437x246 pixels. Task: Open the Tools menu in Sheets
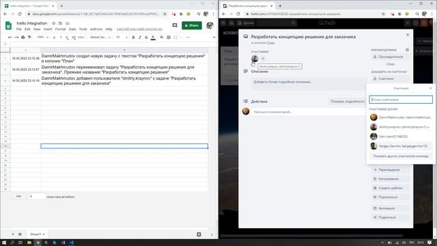(83, 29)
